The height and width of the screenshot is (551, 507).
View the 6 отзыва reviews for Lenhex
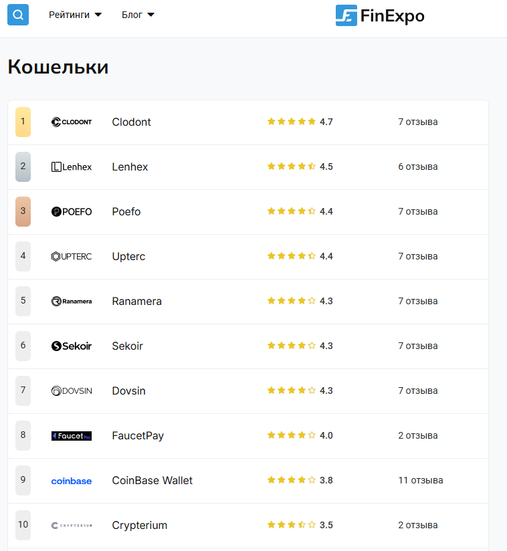pyautogui.click(x=417, y=167)
